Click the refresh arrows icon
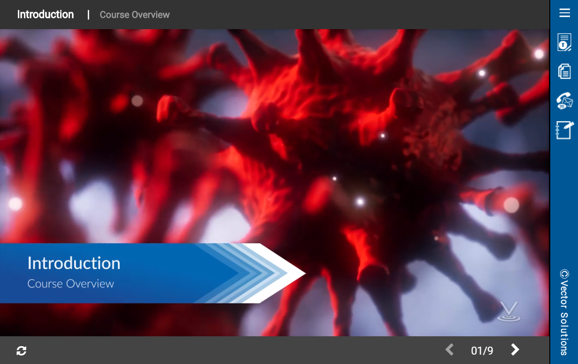This screenshot has height=364, width=578. 22,350
